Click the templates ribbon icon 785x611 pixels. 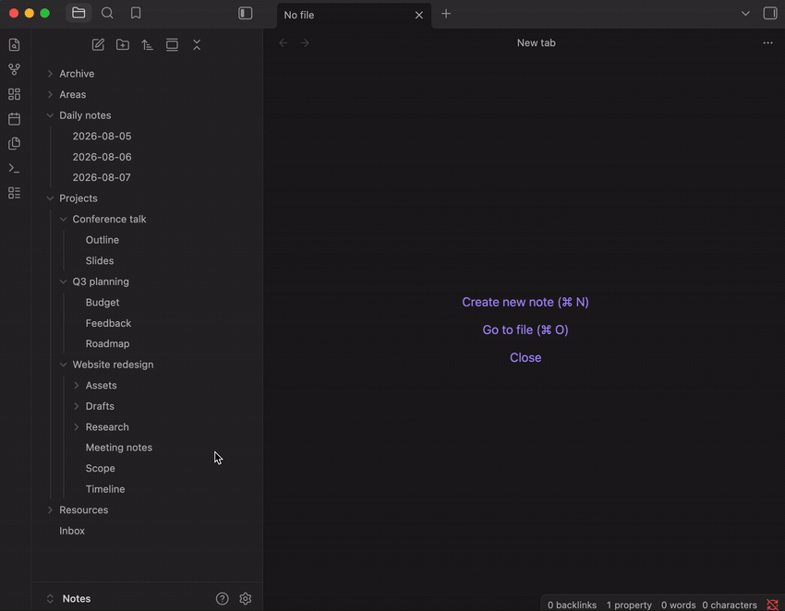tap(15, 144)
